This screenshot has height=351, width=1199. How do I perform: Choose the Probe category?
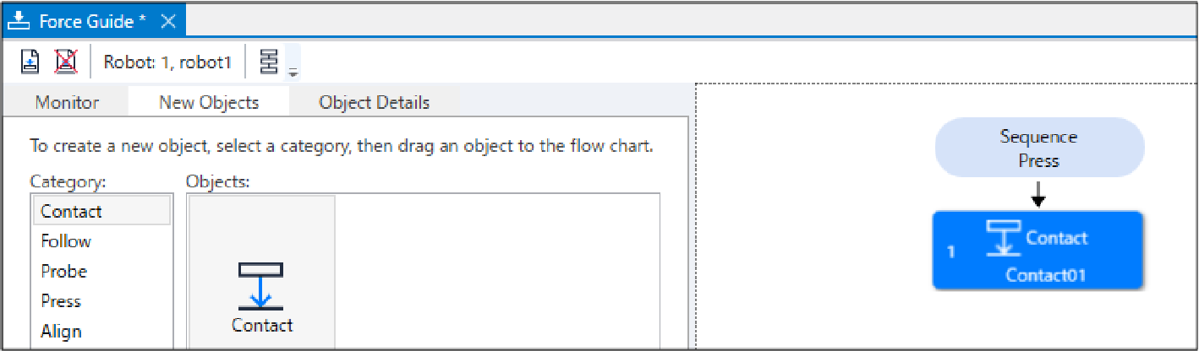(63, 272)
